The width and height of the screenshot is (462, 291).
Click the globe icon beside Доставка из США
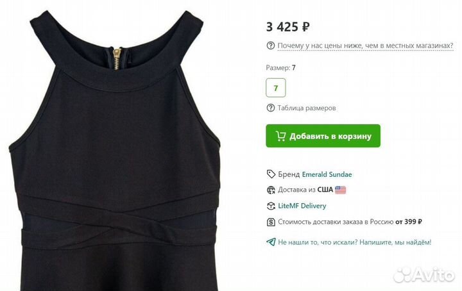pyautogui.click(x=271, y=190)
